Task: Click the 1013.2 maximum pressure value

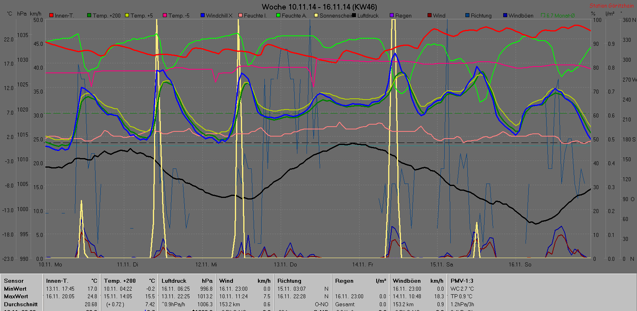Action: coord(205,296)
